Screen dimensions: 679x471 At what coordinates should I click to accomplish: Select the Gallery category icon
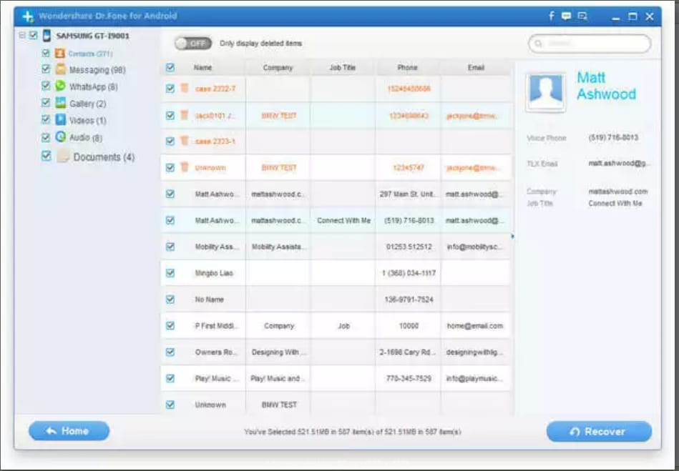60,103
